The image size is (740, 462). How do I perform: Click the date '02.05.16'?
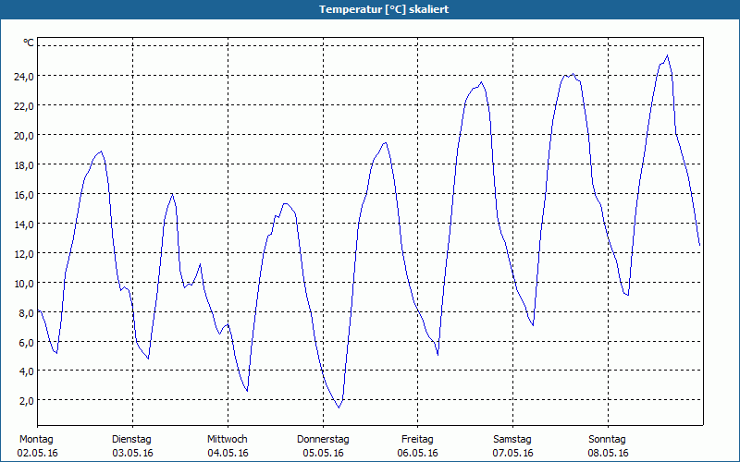(x=37, y=453)
